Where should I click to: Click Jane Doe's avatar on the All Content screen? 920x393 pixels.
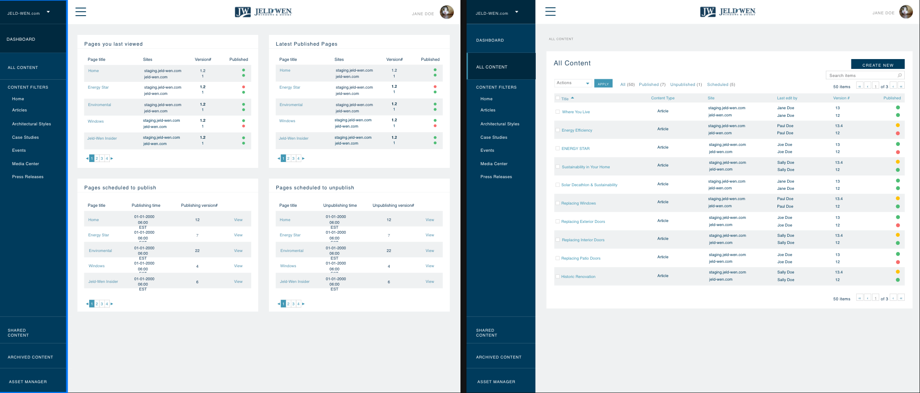906,12
